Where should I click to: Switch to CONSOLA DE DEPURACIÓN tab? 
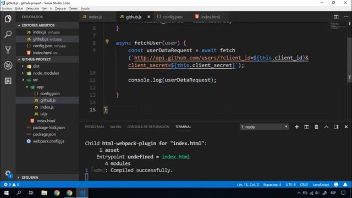coord(148,127)
